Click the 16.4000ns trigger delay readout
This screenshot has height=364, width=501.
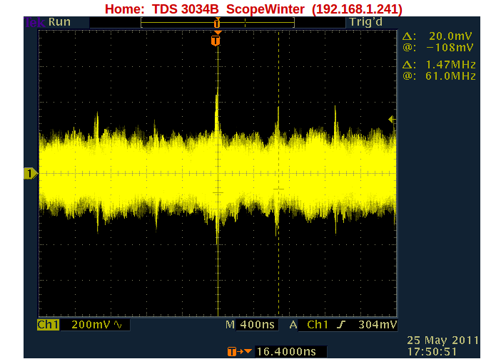click(x=286, y=352)
